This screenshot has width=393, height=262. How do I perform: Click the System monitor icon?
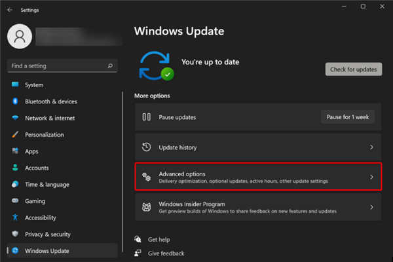pyautogui.click(x=15, y=84)
